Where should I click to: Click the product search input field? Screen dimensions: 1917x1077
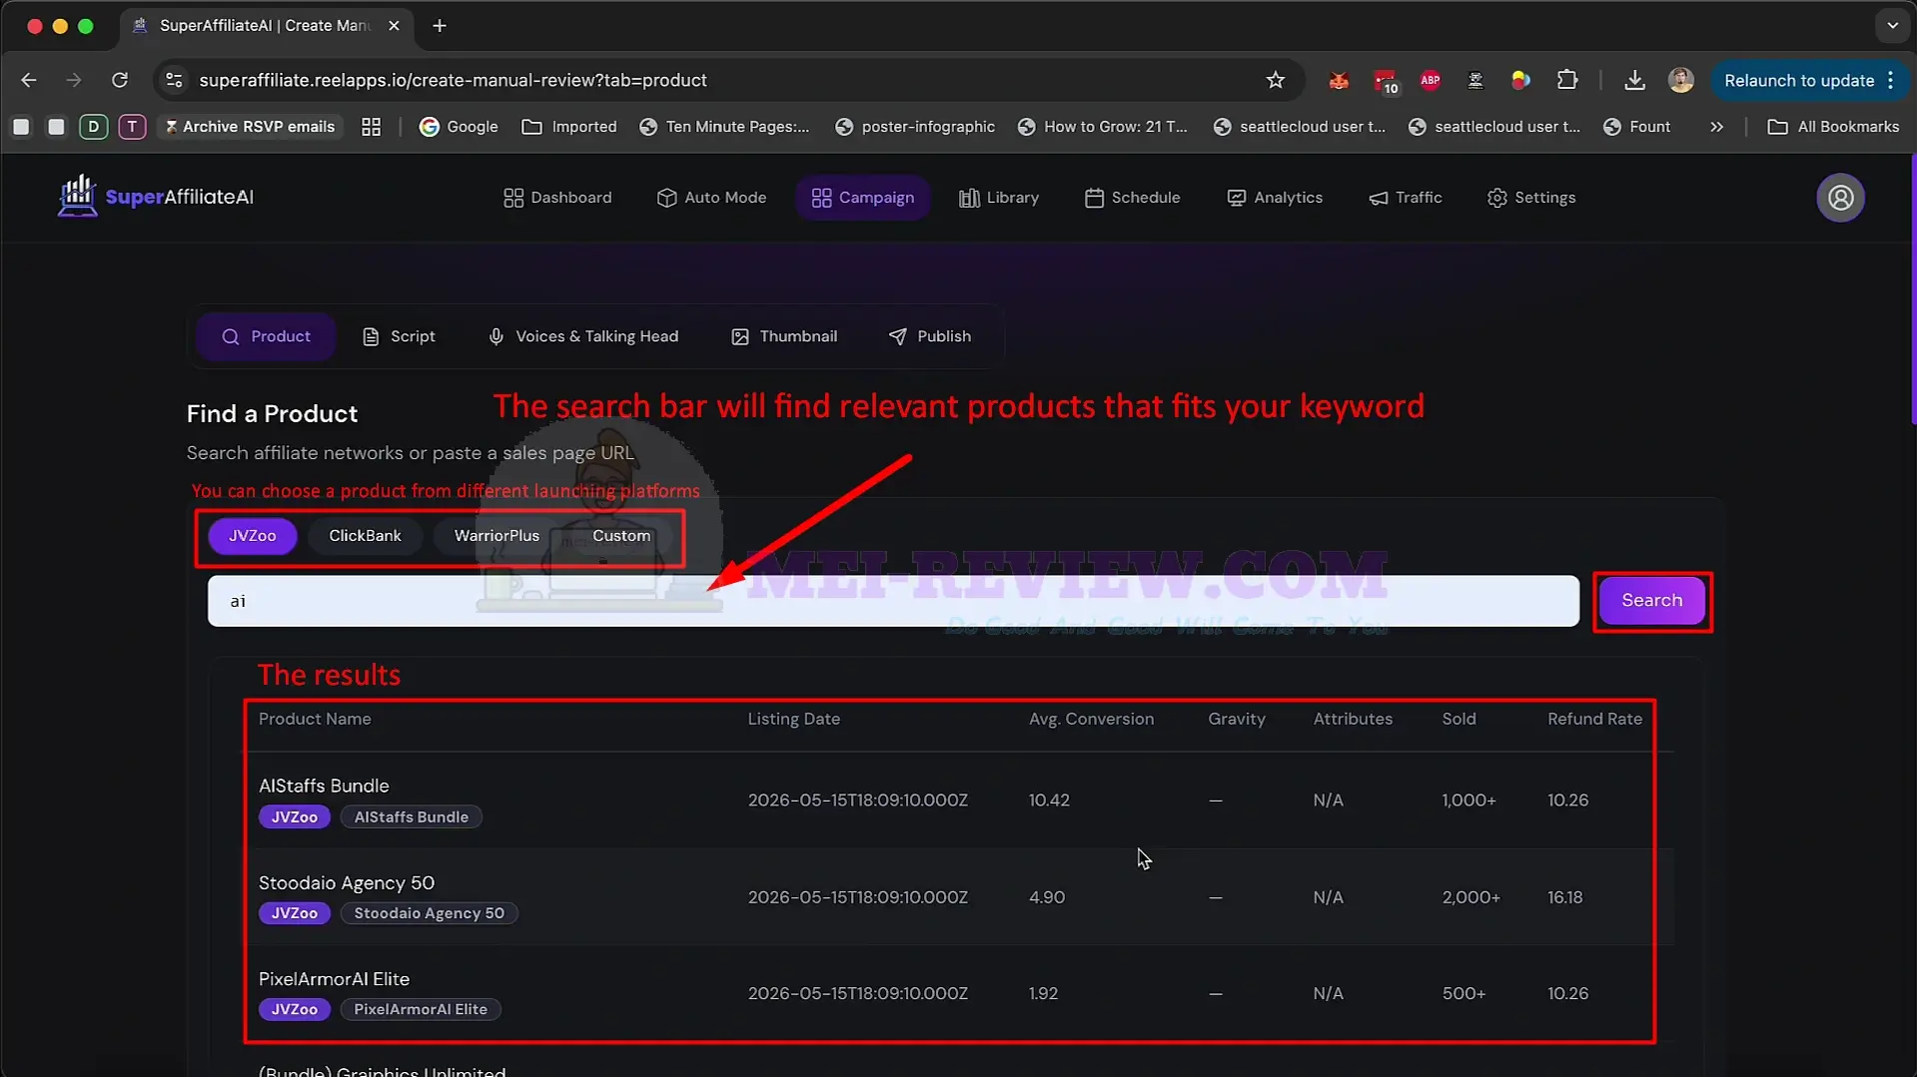coord(893,601)
